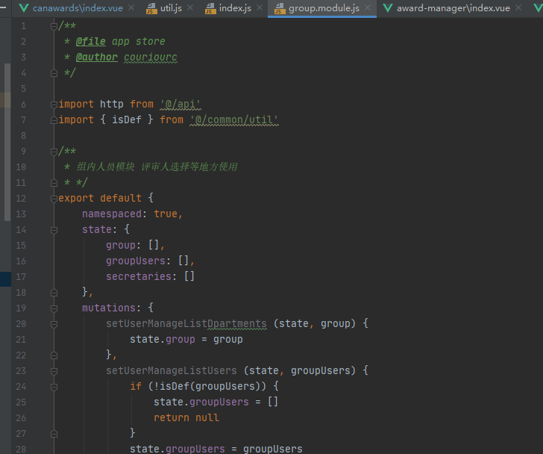Collapse the if block on line 24

point(54,386)
